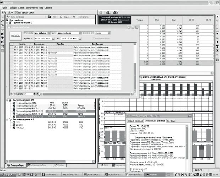The width and height of the screenshot is (220, 178).
Task: Open the start date dropdown 12.01.2007
Action: pos(53,39)
